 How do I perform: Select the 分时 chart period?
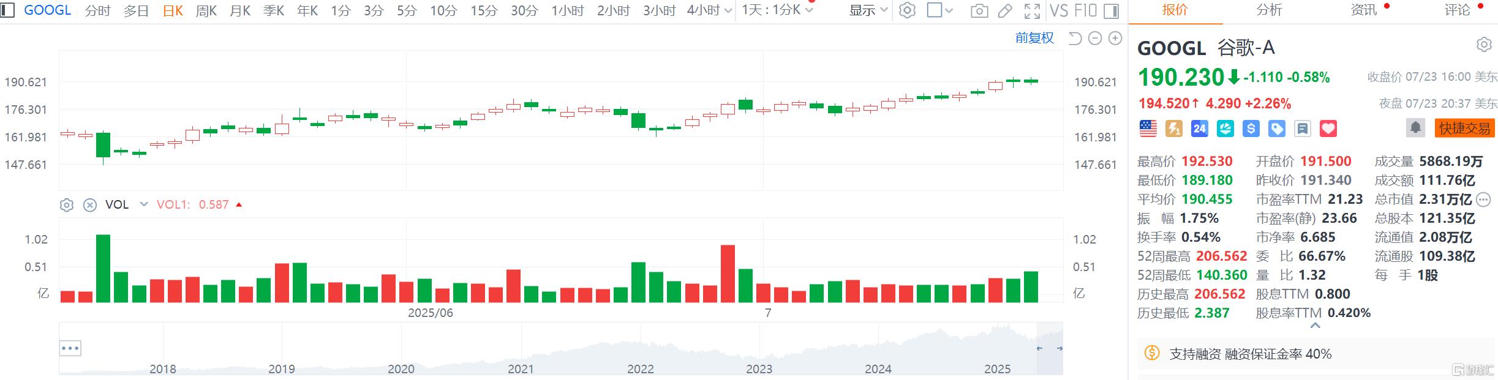click(98, 11)
